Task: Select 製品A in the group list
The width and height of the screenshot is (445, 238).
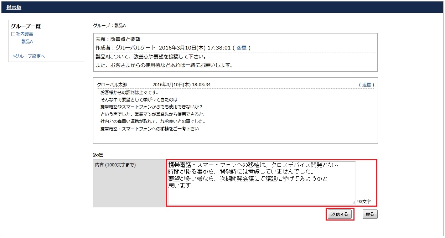Action: [x=27, y=42]
